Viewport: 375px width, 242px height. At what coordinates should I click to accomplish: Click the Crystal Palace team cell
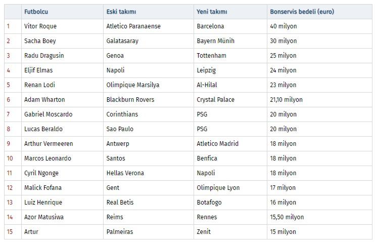(x=215, y=100)
